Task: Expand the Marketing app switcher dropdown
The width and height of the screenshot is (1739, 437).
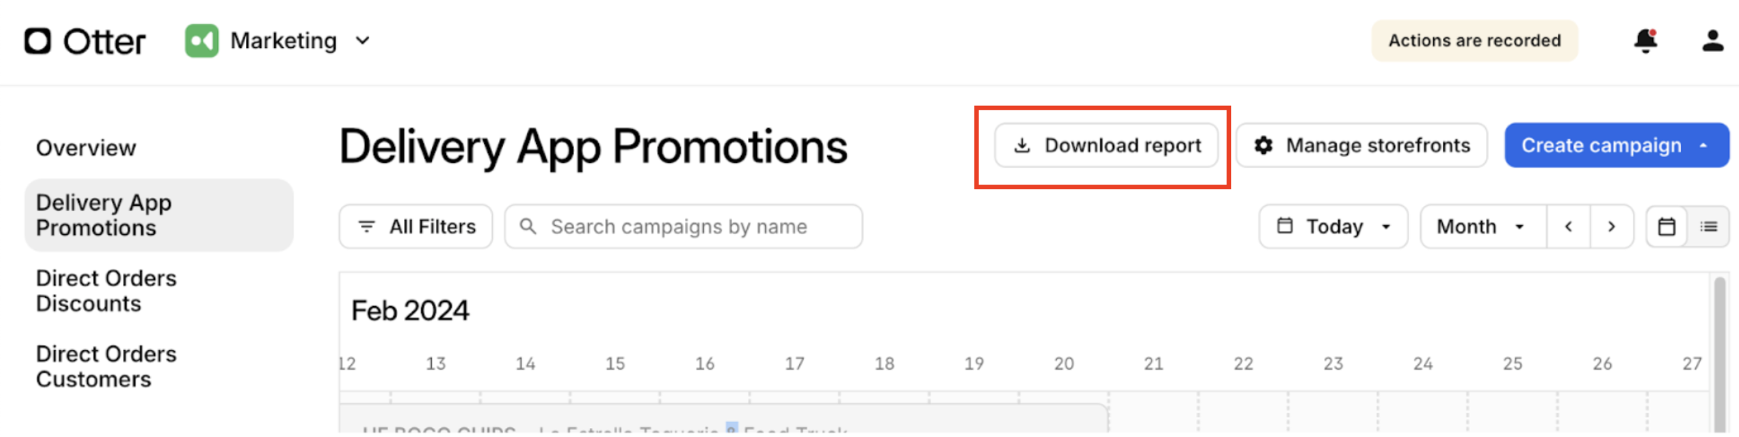Action: point(363,41)
